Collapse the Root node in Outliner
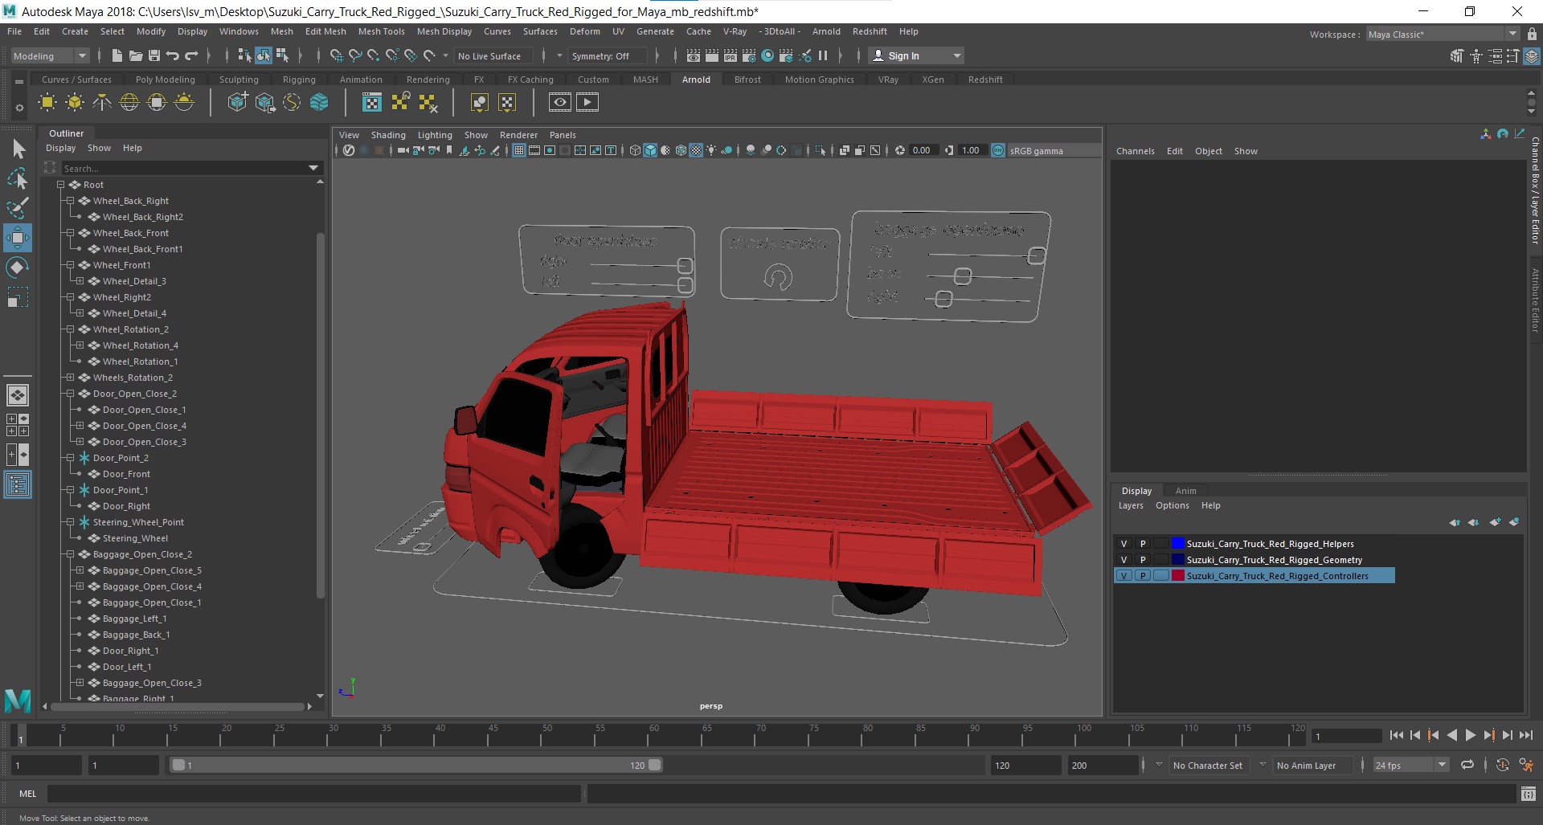The height and width of the screenshot is (825, 1543). pos(60,185)
